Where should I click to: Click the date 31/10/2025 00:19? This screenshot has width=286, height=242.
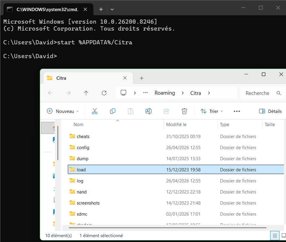pyautogui.click(x=183, y=137)
